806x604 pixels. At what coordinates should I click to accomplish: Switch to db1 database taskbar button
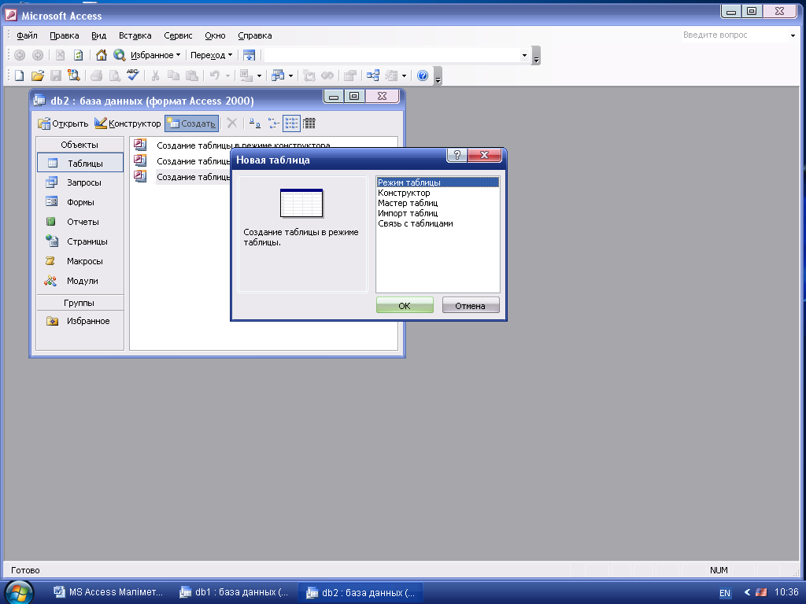234,592
